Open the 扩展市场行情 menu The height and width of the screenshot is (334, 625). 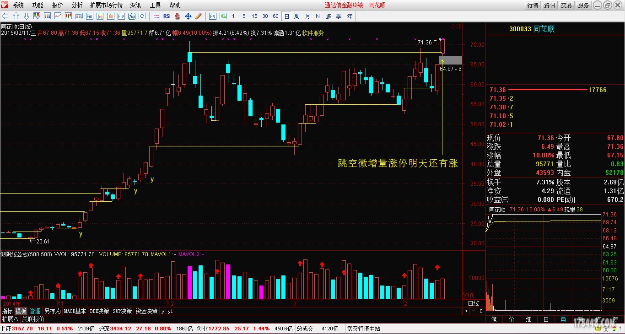pyautogui.click(x=106, y=5)
